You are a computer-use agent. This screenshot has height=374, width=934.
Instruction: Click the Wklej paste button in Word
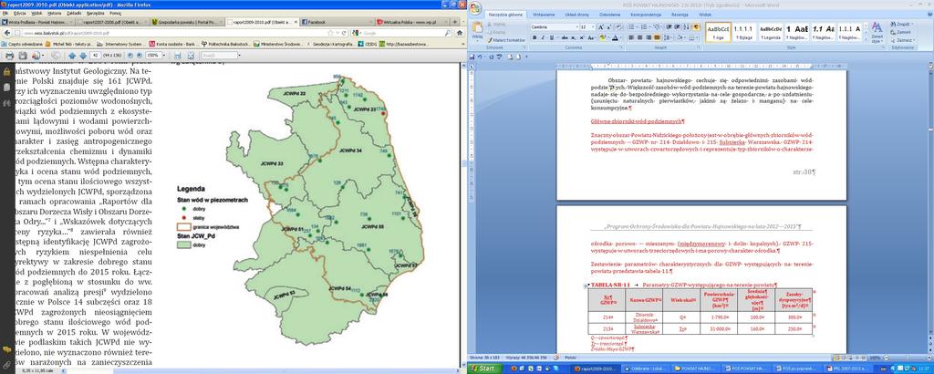(x=477, y=30)
